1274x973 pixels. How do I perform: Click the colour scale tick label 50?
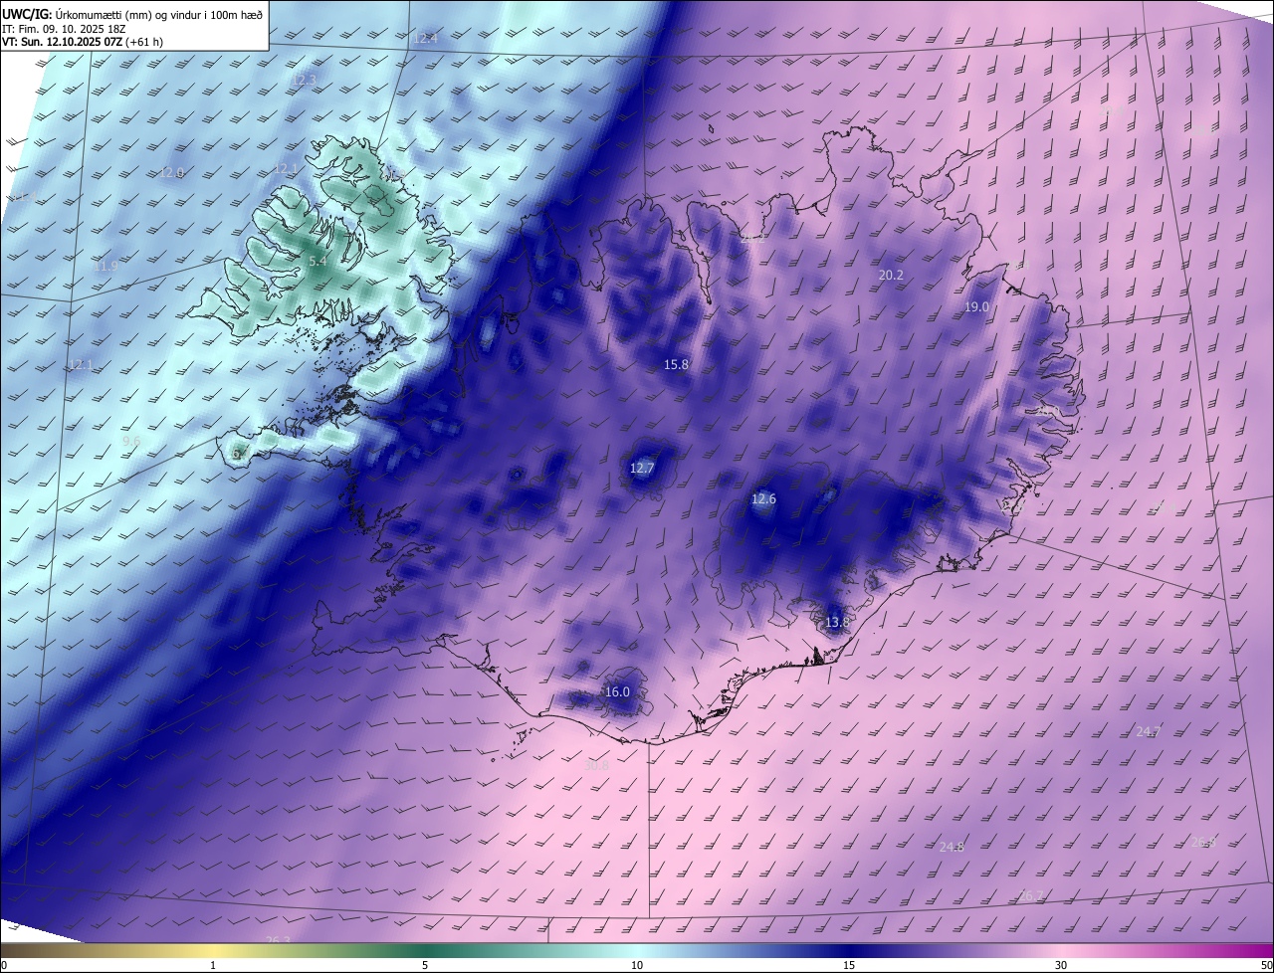(1267, 966)
